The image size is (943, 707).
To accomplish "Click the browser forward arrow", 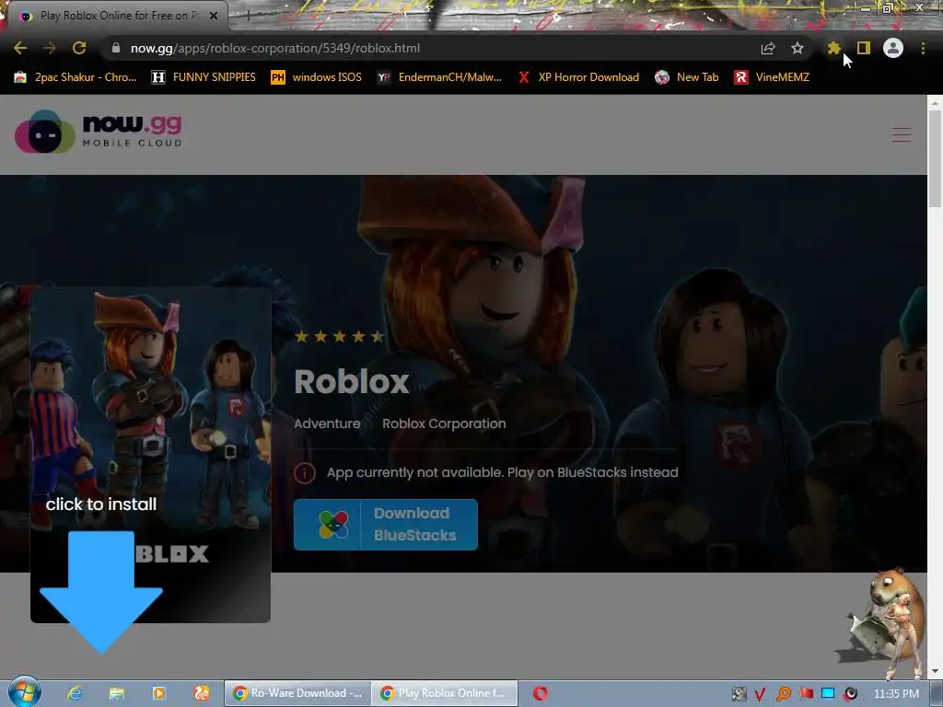I will click(50, 48).
